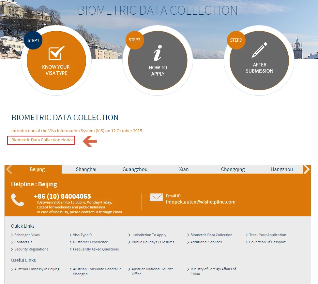Open the Track Your Application link
Viewport: 318px width, 284px height.
(x=267, y=235)
